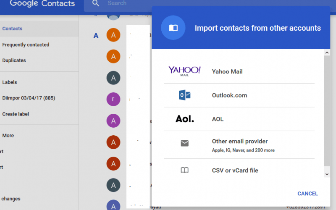Click the envelope icon for Other email provider
The height and width of the screenshot is (210, 336).
[x=184, y=143]
